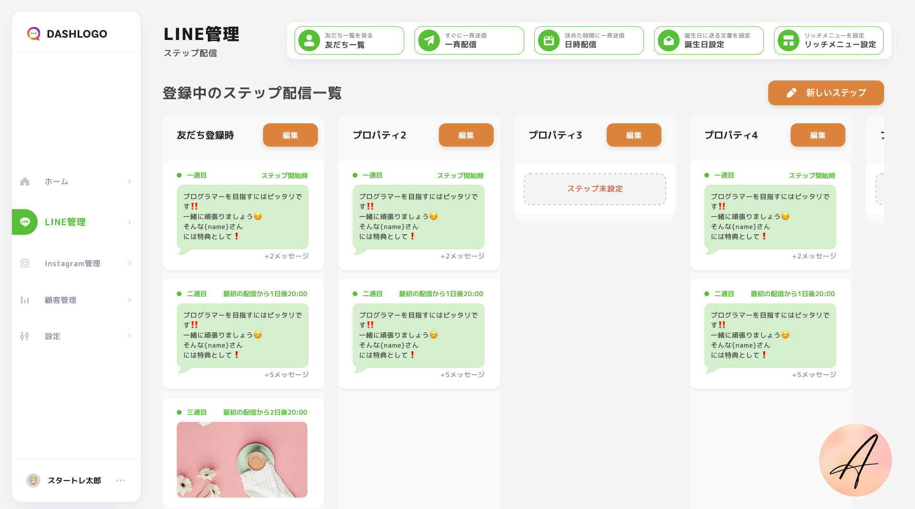
Task: Open 二通目 message bubble in プロパティ4
Action: 770,336
